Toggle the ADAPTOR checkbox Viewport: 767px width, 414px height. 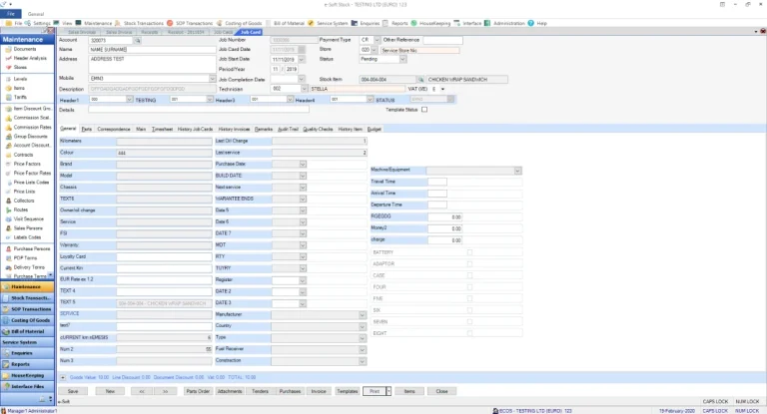[469, 264]
